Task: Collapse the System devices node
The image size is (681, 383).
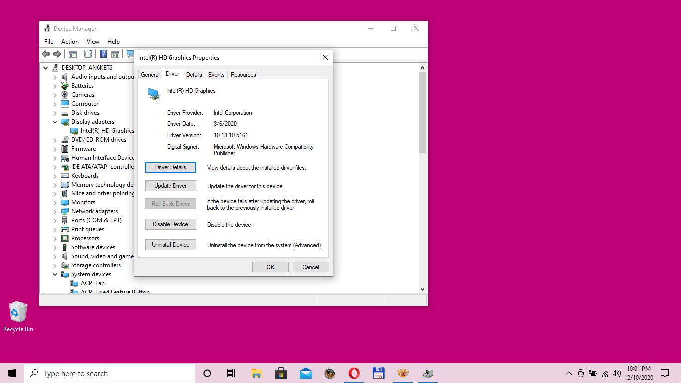Action: click(55, 274)
